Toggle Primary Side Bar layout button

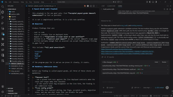click(150, 2)
